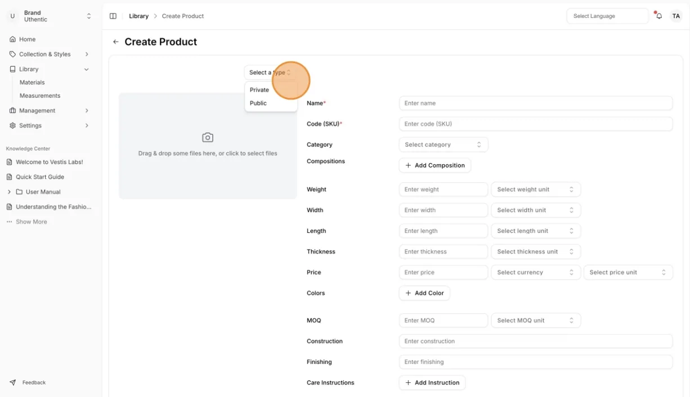Open the Select Language dropdown
690x397 pixels.
coord(607,16)
